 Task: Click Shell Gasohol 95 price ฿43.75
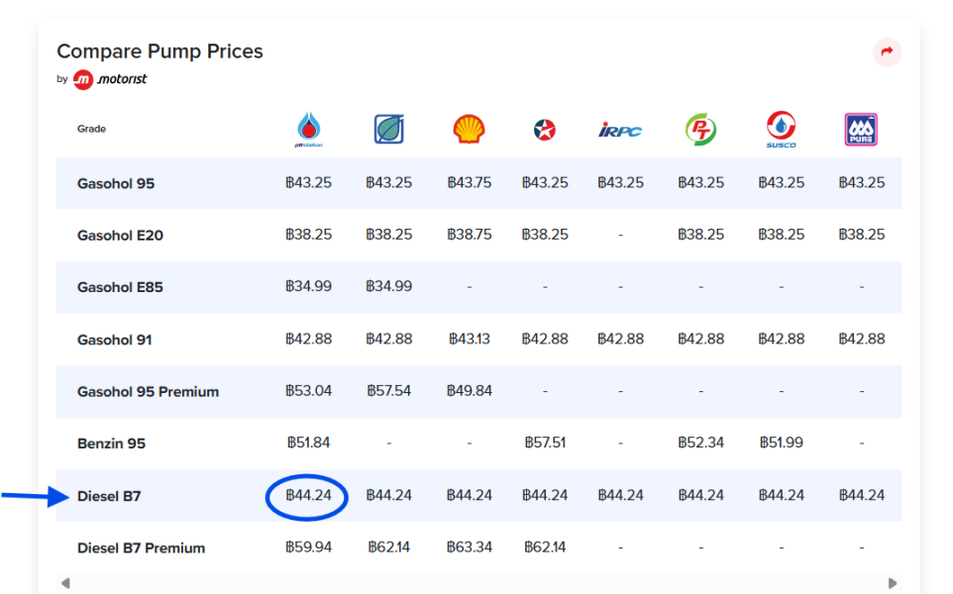pos(470,183)
